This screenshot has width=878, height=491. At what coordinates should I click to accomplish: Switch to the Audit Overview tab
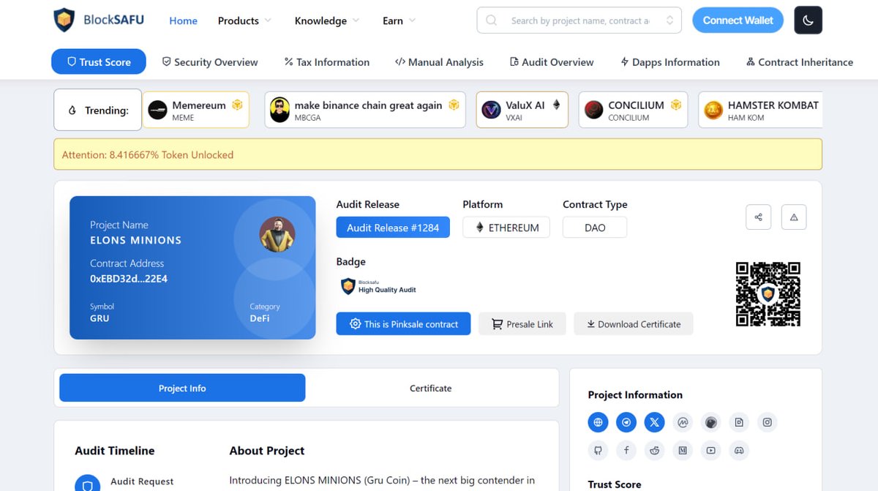point(552,62)
